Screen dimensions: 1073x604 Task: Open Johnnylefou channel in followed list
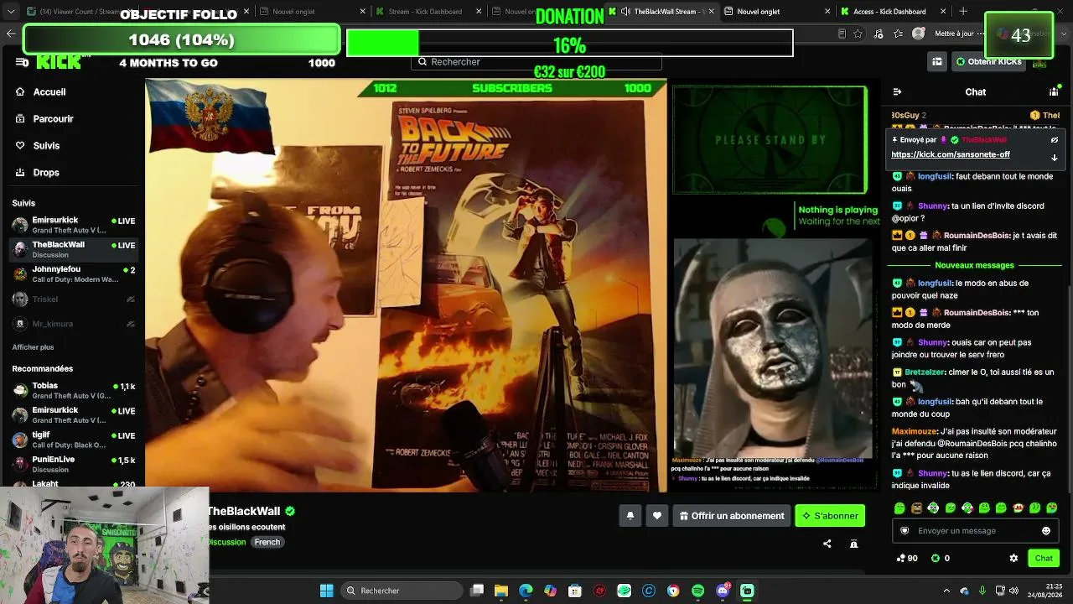point(74,273)
